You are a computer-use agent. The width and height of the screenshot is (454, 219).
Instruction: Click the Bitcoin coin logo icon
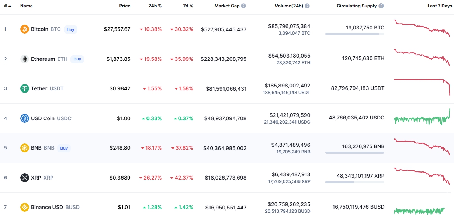pos(25,29)
